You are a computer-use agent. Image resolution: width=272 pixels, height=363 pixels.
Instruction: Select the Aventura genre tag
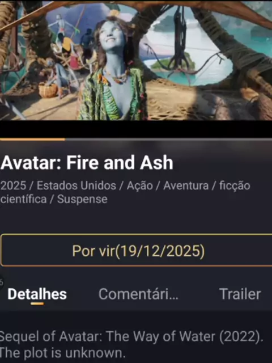(x=186, y=185)
